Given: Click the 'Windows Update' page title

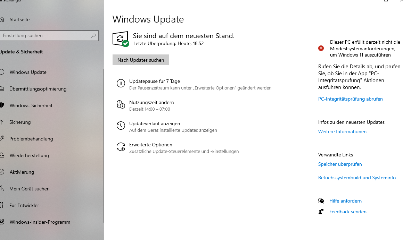Looking at the screenshot, I should click(x=148, y=19).
